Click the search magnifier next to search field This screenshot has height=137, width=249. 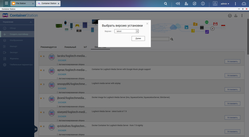pyautogui.click(x=172, y=39)
